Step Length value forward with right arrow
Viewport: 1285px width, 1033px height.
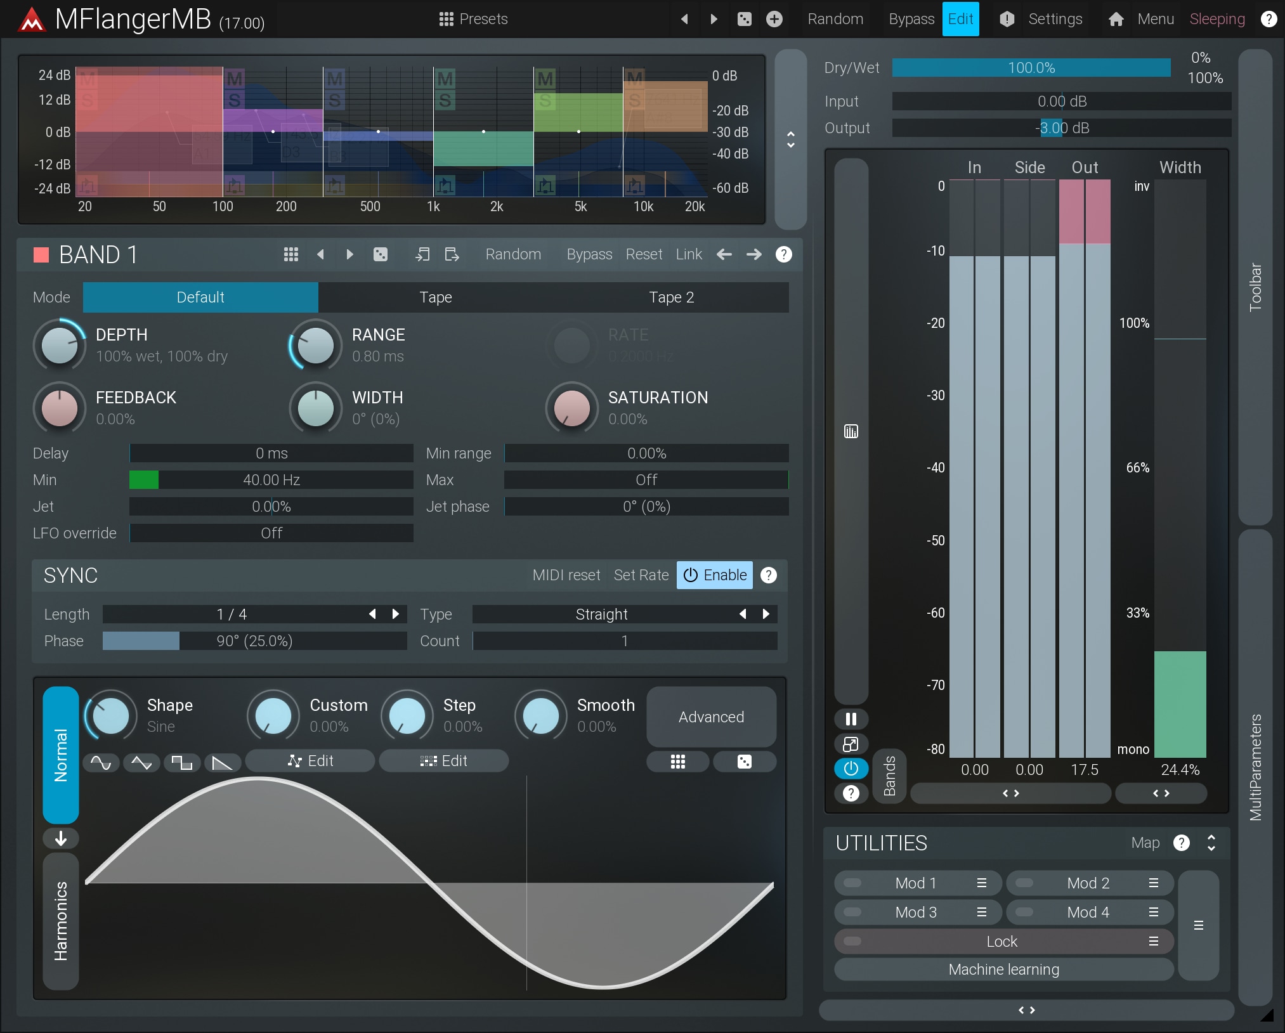[396, 614]
